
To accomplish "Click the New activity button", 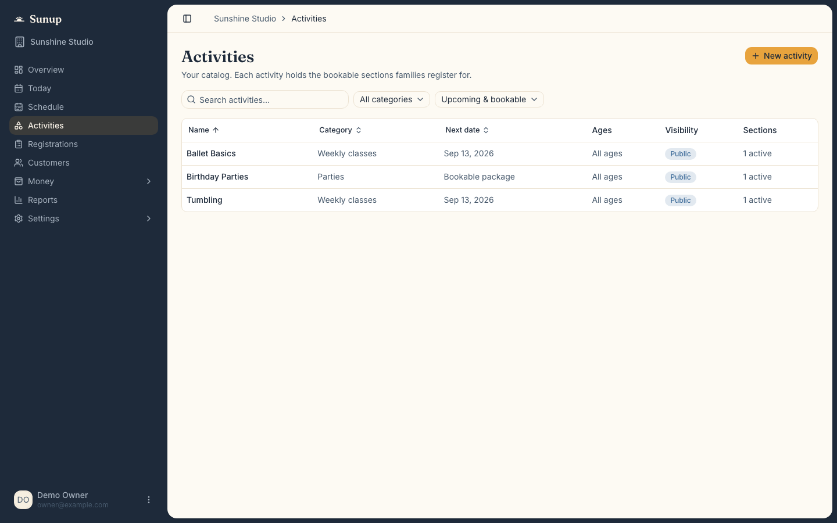I will [x=781, y=56].
